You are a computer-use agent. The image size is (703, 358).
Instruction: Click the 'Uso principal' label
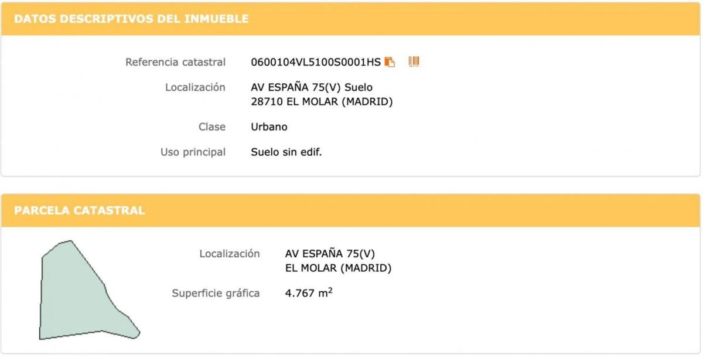pyautogui.click(x=193, y=152)
